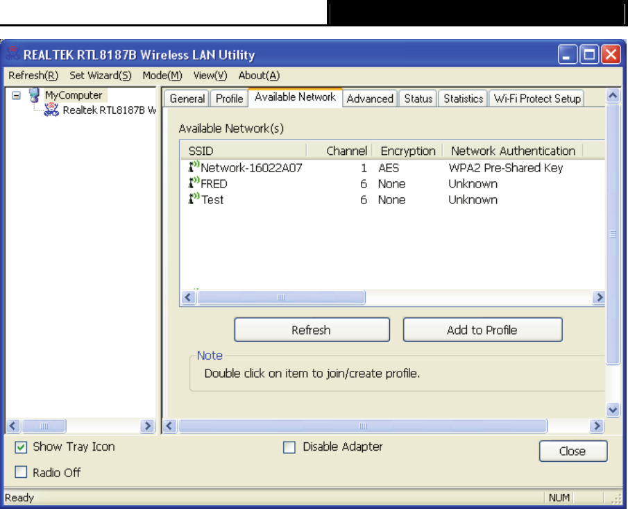Click the window resize grip in status bar
The image size is (628, 509).
coord(617,499)
